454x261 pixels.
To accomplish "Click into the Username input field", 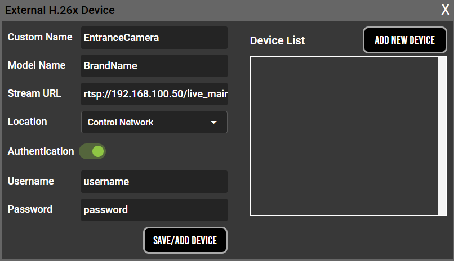I will point(154,182).
